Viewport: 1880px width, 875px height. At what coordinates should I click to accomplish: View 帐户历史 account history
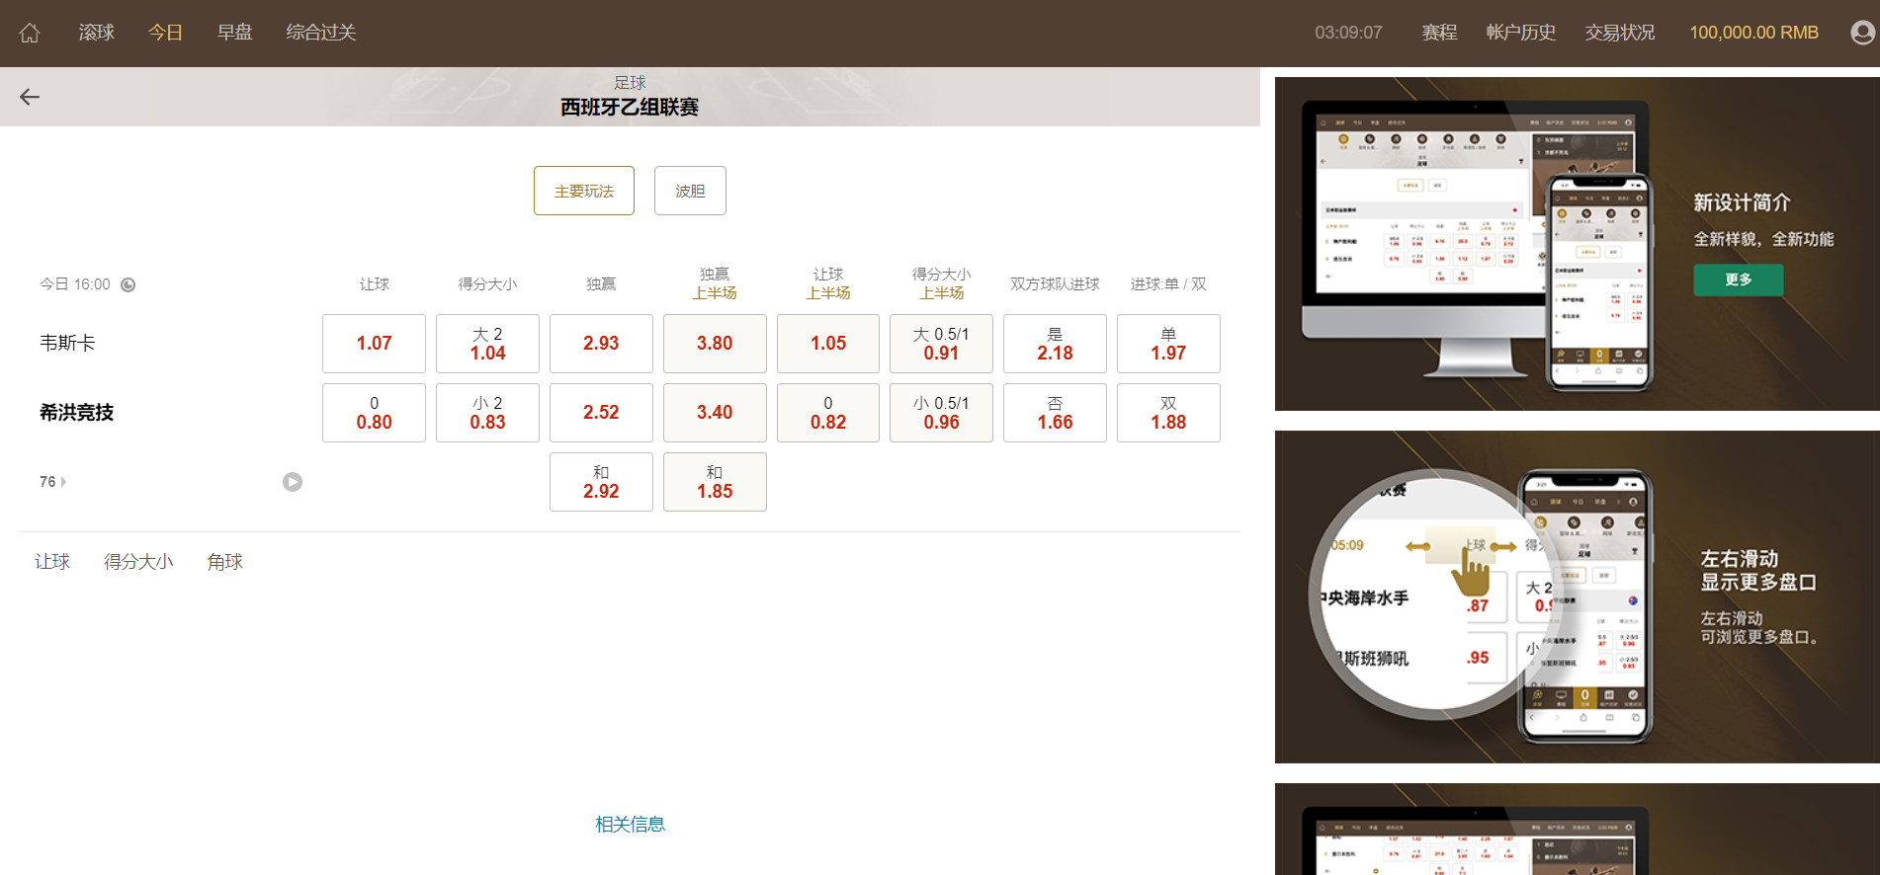pyautogui.click(x=1520, y=33)
